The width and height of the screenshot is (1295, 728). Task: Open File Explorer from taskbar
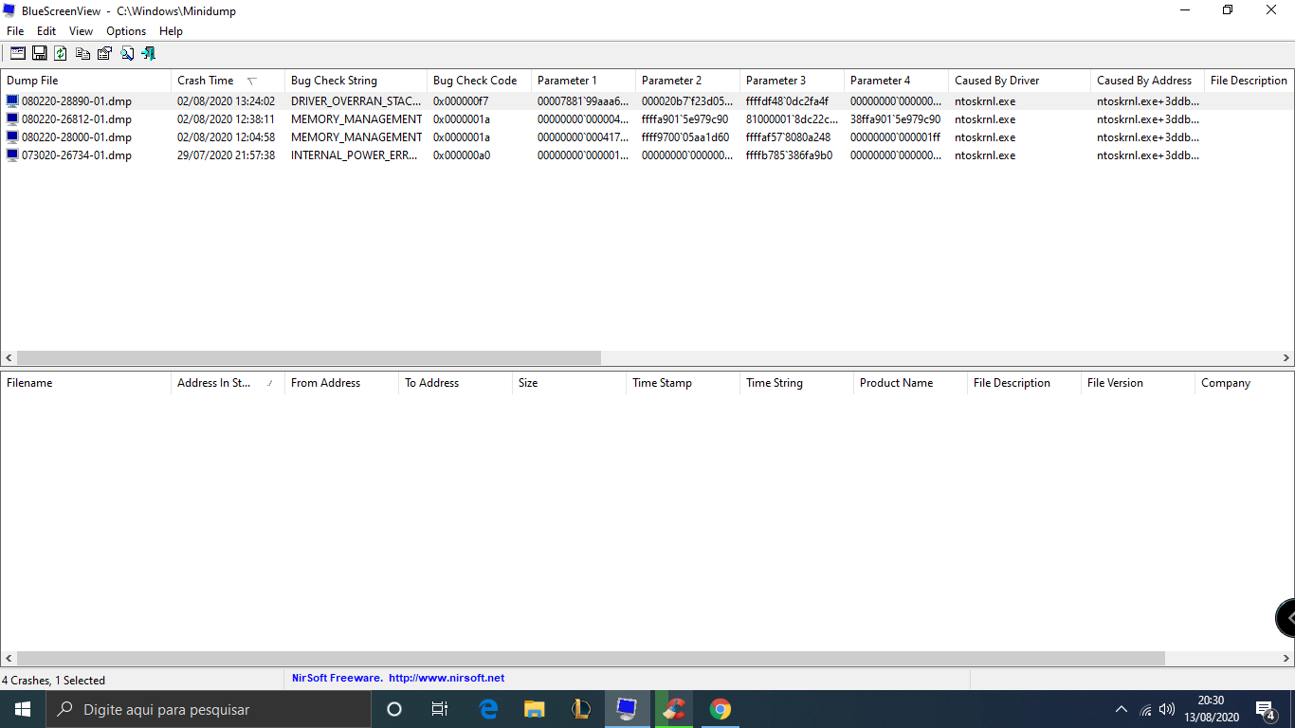[x=535, y=709]
